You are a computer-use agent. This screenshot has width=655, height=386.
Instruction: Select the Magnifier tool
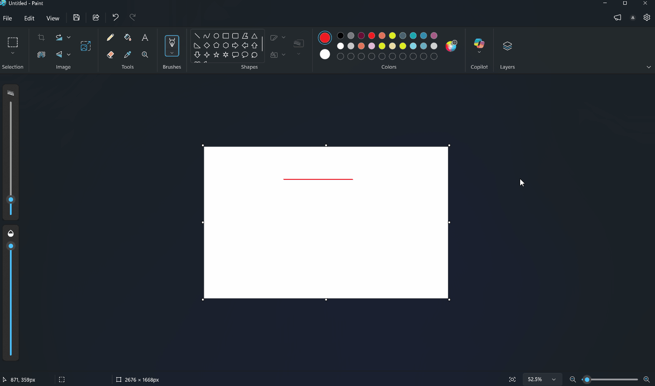[145, 55]
